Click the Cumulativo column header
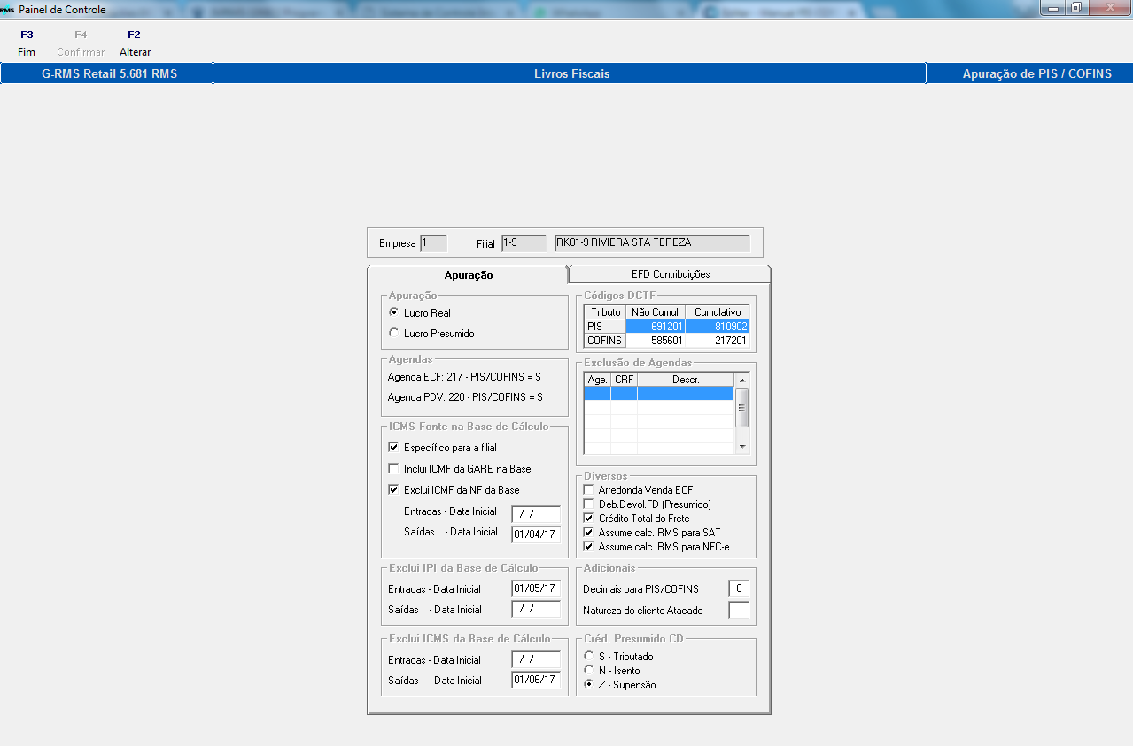This screenshot has height=746, width=1133. [718, 312]
